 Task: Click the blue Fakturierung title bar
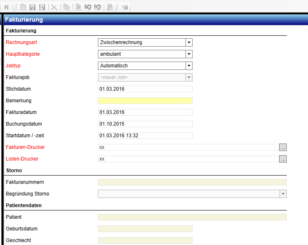[x=156, y=20]
